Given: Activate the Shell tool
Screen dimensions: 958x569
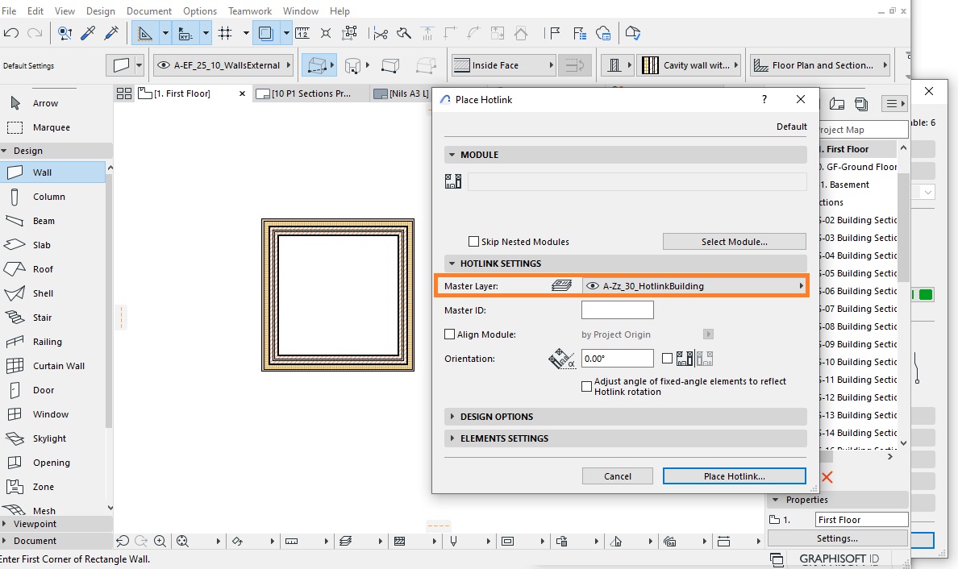Looking at the screenshot, I should (x=43, y=293).
